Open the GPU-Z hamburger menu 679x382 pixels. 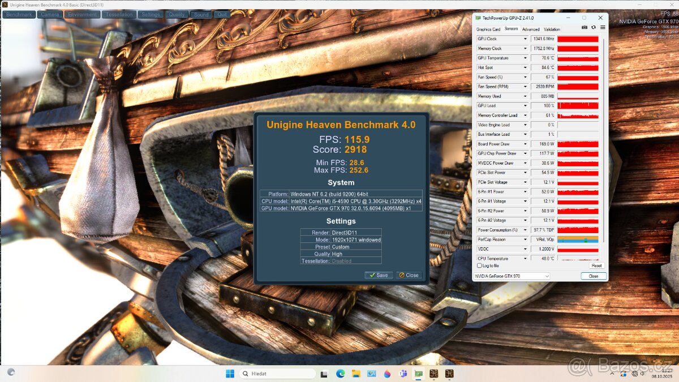click(x=602, y=27)
